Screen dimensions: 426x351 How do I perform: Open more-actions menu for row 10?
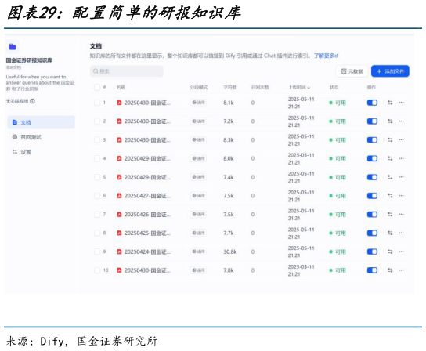[401, 270]
